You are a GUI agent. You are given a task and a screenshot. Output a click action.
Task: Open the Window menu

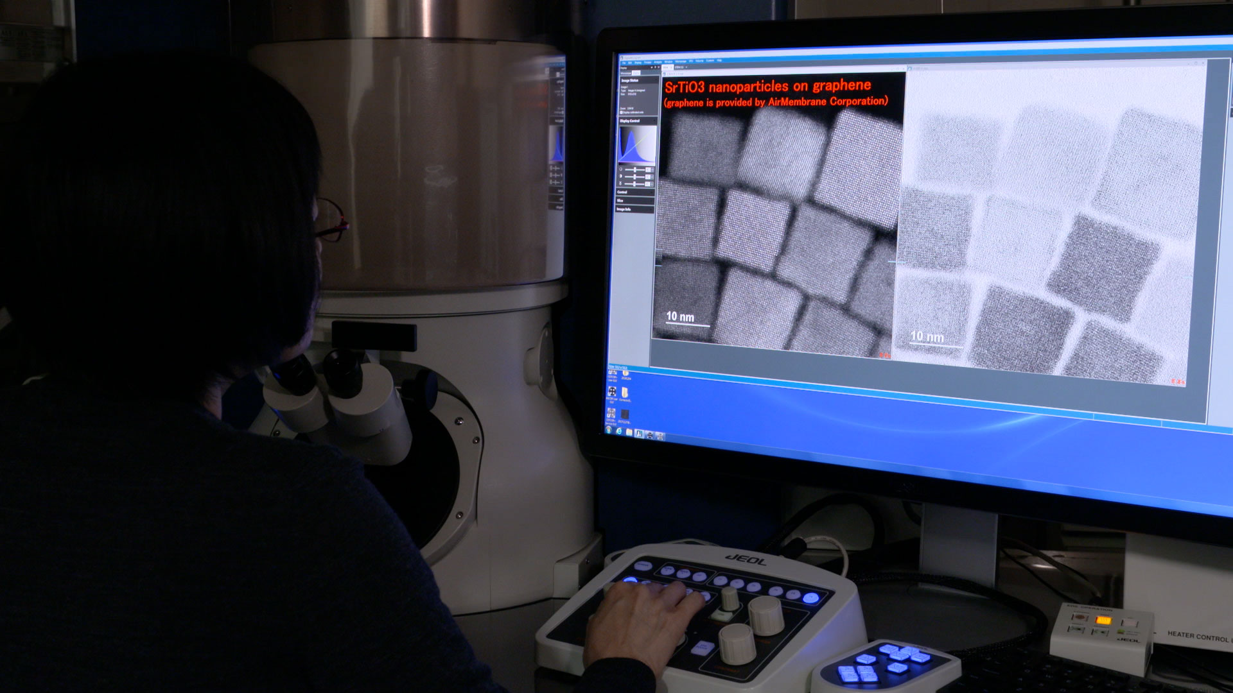coord(668,62)
